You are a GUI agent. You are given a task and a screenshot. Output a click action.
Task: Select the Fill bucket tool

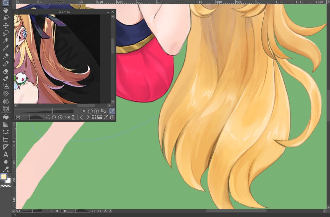pos(6,117)
